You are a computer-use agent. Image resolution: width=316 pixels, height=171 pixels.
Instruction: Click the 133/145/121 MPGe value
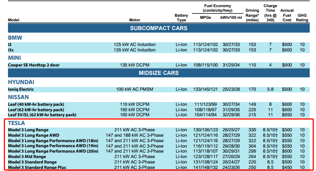point(205,89)
